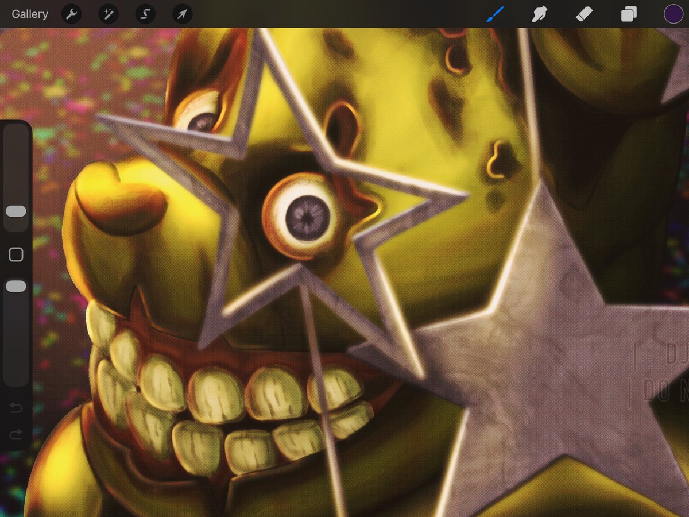Select the Brush tool

click(494, 14)
